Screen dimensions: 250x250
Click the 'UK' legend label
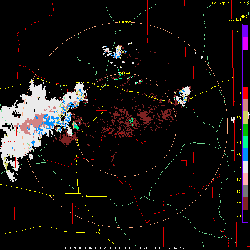click(x=238, y=44)
